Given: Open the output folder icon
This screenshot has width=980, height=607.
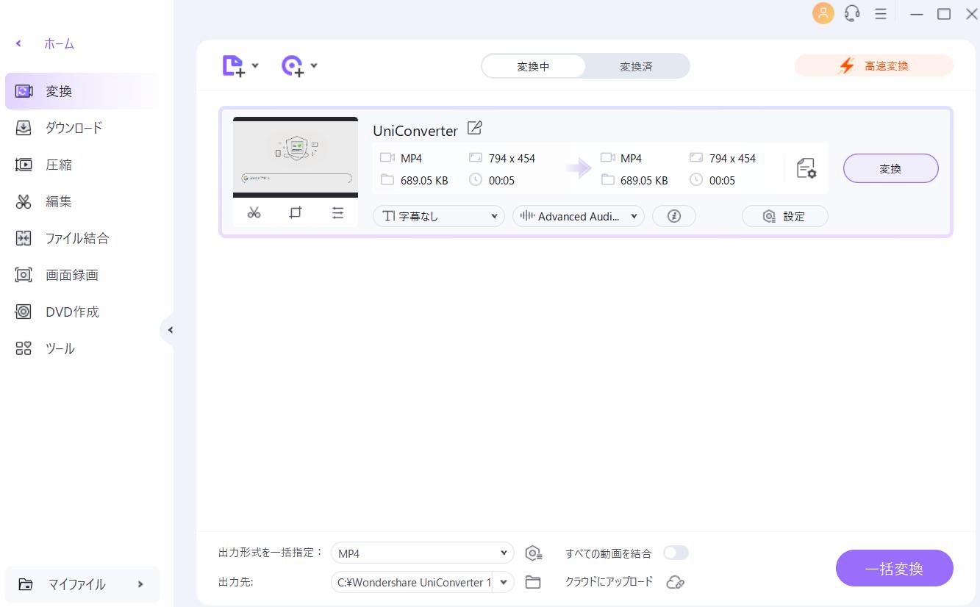Looking at the screenshot, I should pyautogui.click(x=533, y=582).
